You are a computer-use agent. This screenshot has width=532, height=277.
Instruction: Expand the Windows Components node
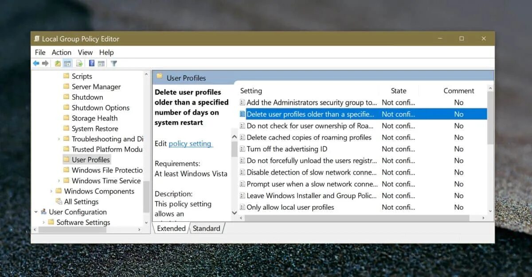51,191
